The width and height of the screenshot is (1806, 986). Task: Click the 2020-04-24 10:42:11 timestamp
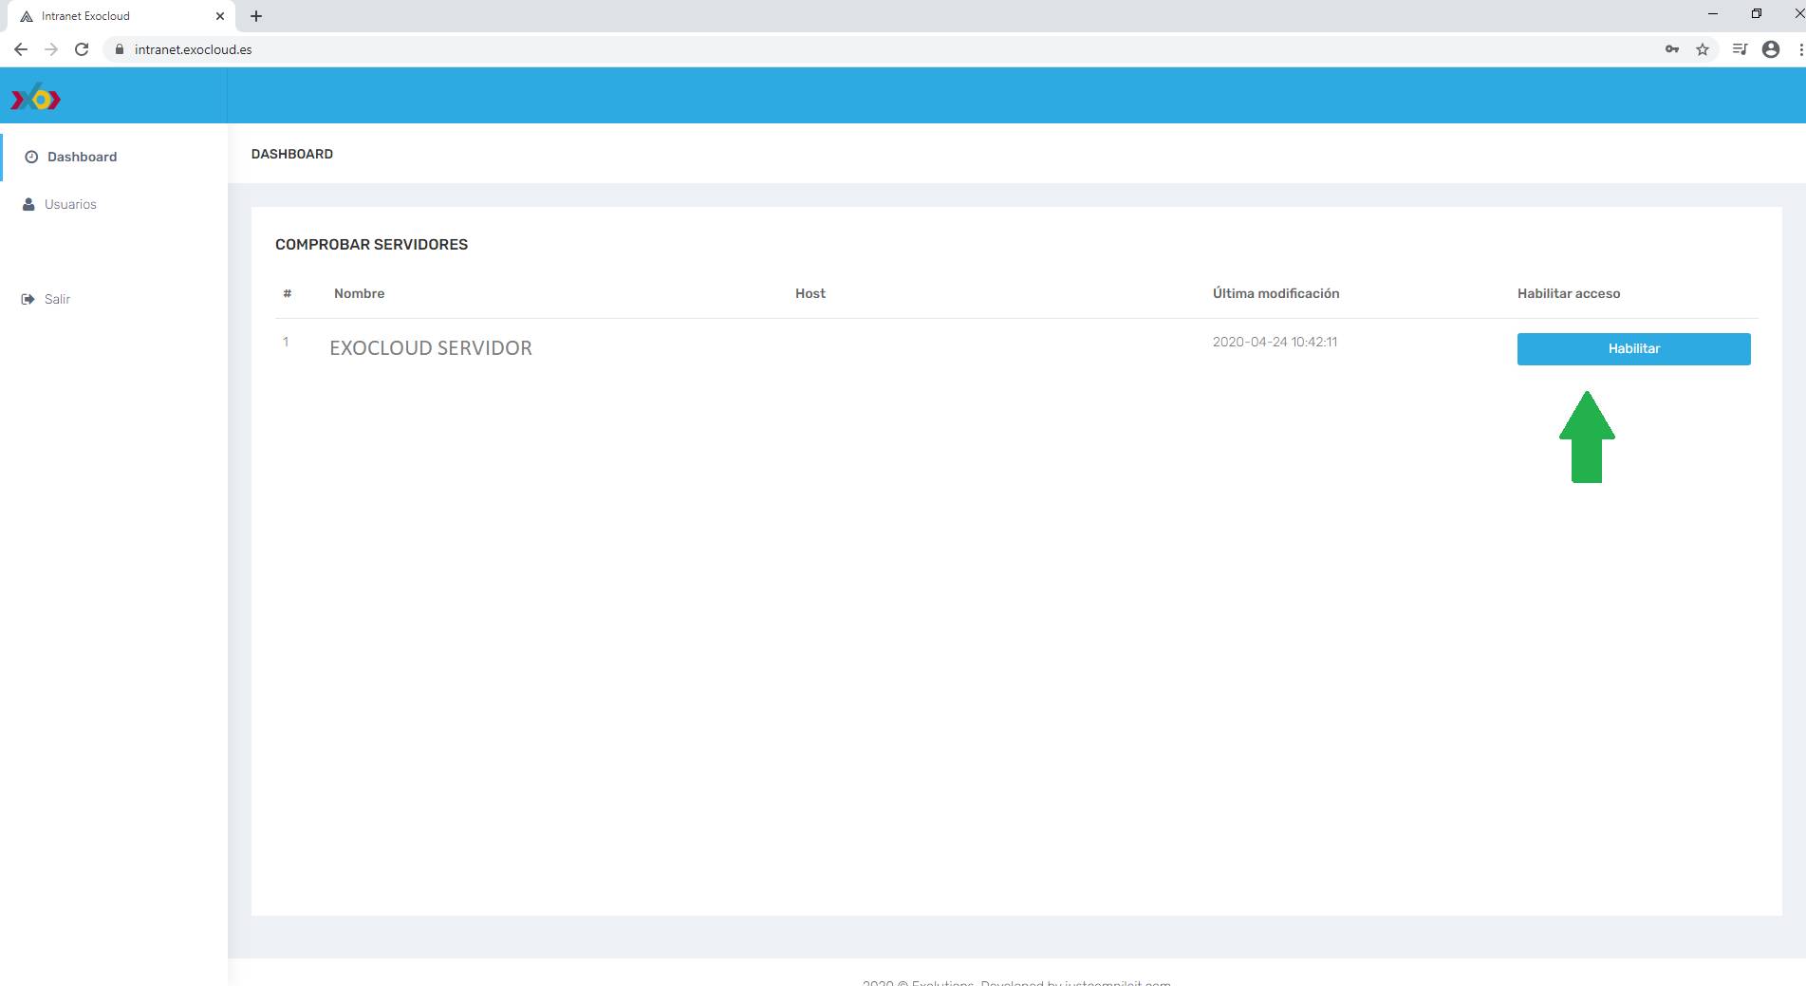[x=1275, y=342]
